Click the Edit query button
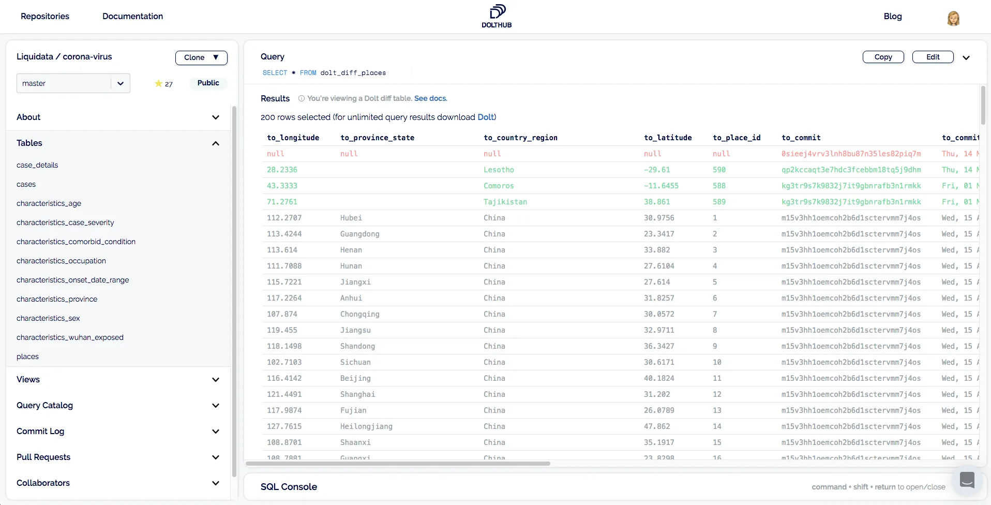This screenshot has height=505, width=991. pos(933,57)
